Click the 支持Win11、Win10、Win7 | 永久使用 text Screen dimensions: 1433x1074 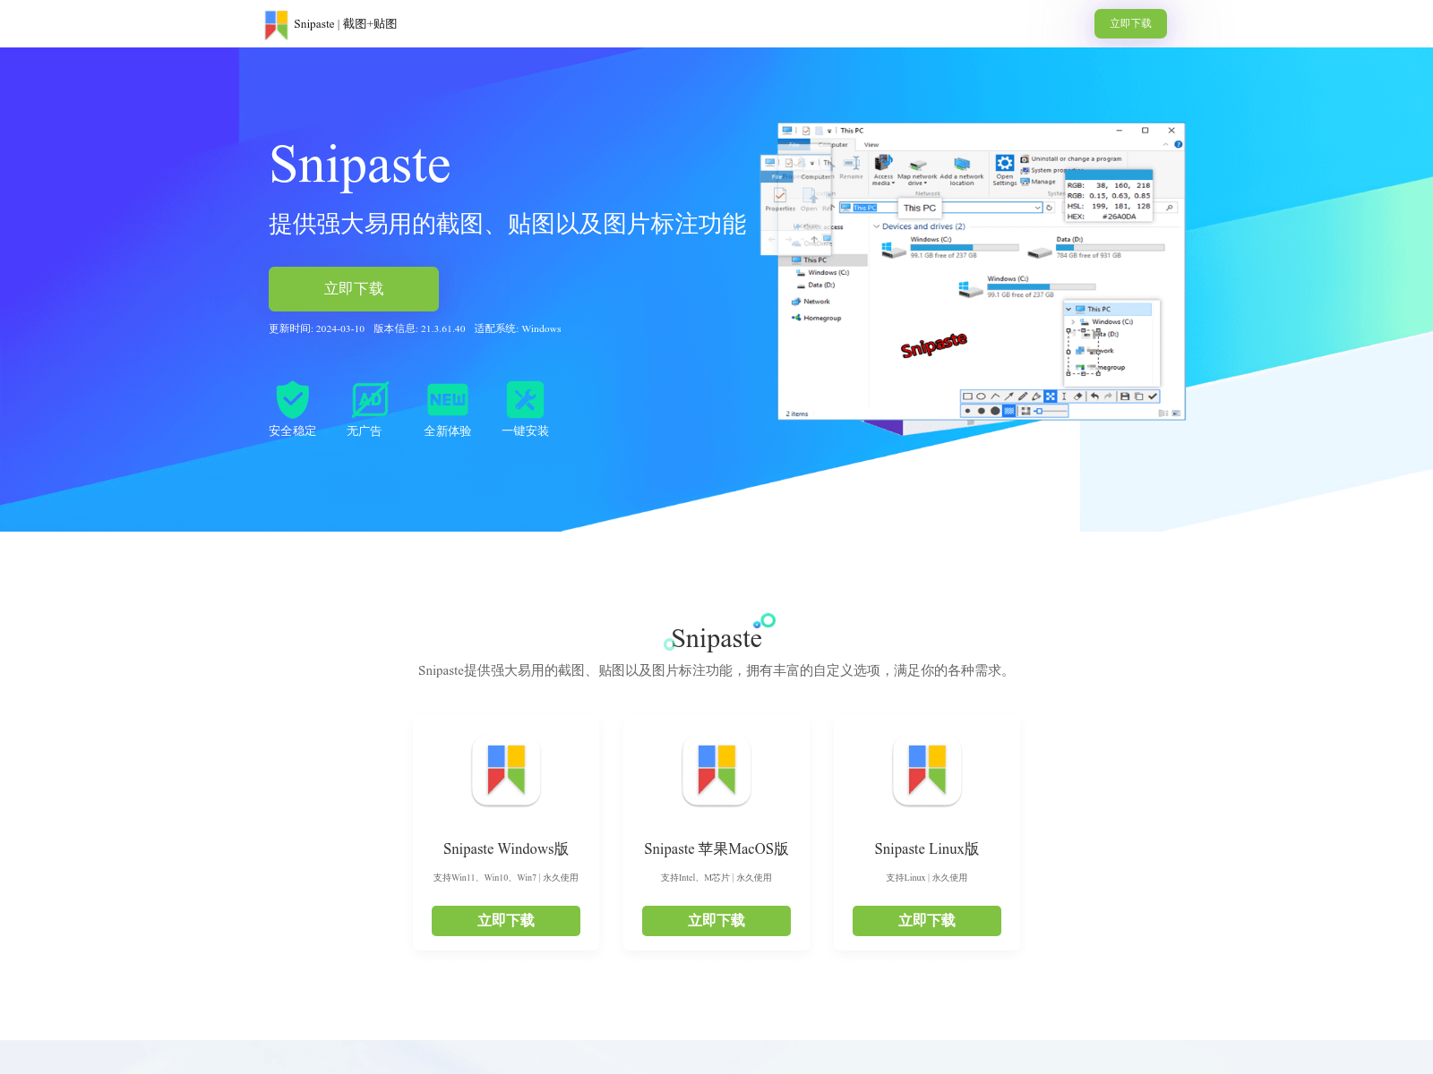tap(506, 878)
